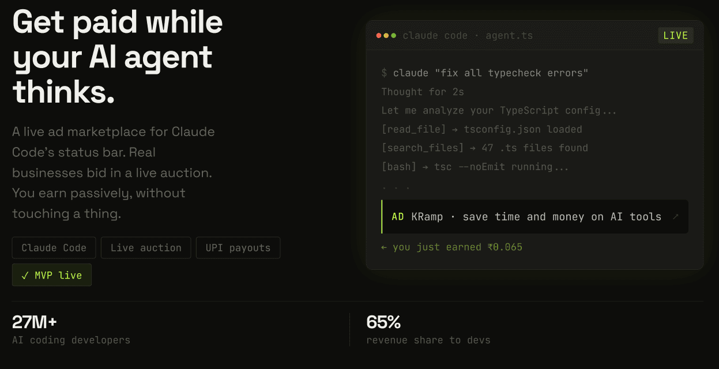Click the terminal title claude code · agent.ts
Viewport: 719px width, 369px height.
point(468,36)
